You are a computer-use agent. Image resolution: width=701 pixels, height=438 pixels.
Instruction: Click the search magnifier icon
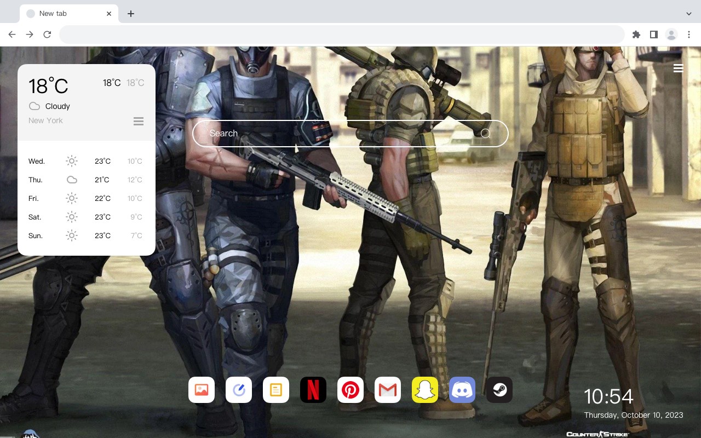pyautogui.click(x=485, y=134)
